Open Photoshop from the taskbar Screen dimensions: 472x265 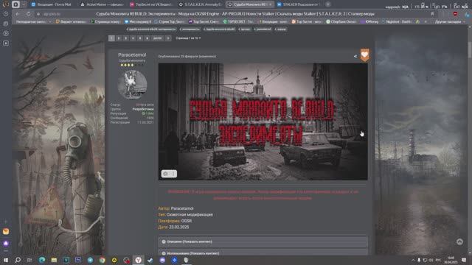point(78,260)
